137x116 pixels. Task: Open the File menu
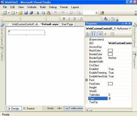[x=5, y=7]
